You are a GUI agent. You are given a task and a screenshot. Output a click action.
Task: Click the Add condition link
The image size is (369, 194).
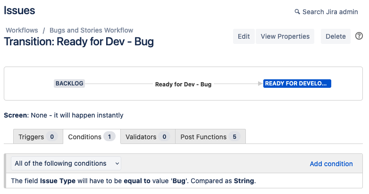pos(331,164)
